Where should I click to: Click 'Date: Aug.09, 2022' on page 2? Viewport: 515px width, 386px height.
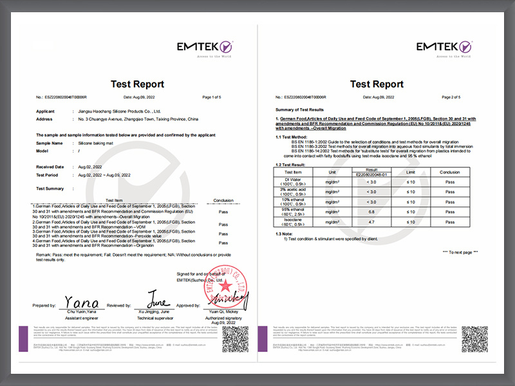(379, 97)
